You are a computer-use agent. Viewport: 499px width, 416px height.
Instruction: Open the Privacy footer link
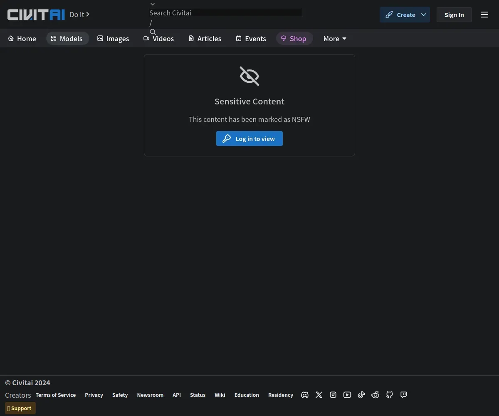coord(94,395)
